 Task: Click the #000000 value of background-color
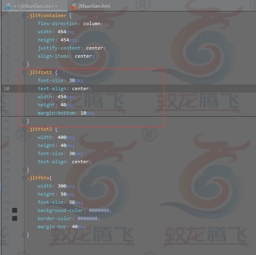coord(99,210)
